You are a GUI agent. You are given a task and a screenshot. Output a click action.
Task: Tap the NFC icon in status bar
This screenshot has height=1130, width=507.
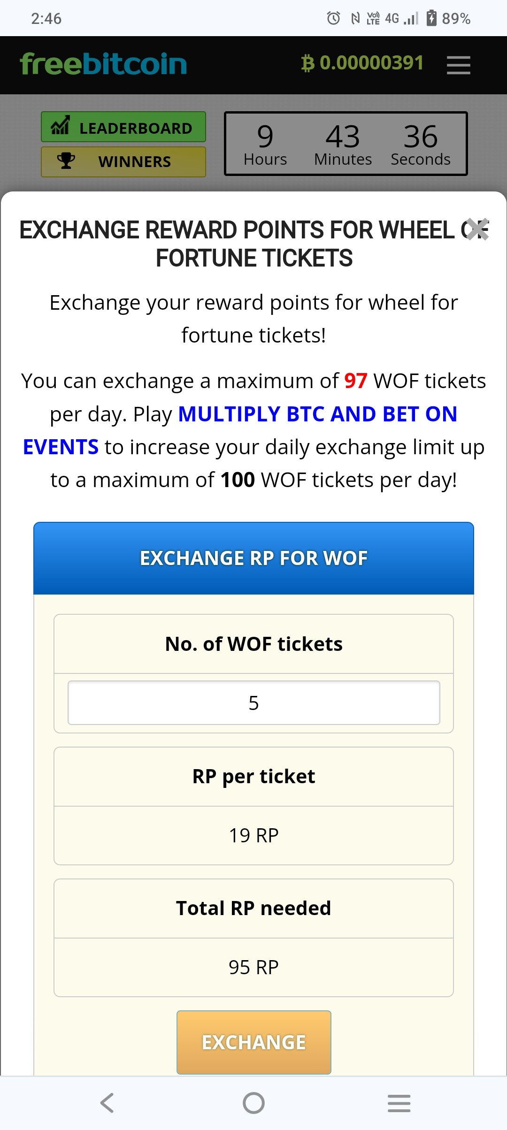tap(355, 18)
